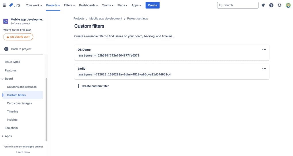
Task: Click the Back to project arrow icon
Action: (6, 49)
